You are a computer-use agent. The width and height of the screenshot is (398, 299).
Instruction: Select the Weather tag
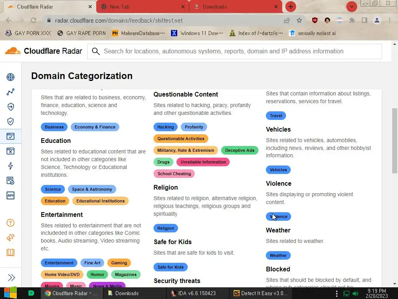coord(278,255)
